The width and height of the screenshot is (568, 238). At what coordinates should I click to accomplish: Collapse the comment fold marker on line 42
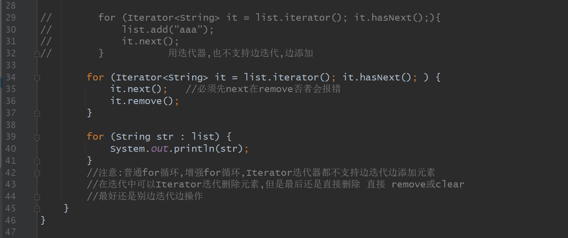click(37, 172)
